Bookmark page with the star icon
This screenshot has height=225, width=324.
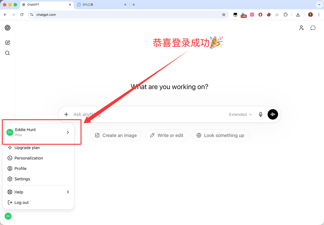[x=224, y=15]
